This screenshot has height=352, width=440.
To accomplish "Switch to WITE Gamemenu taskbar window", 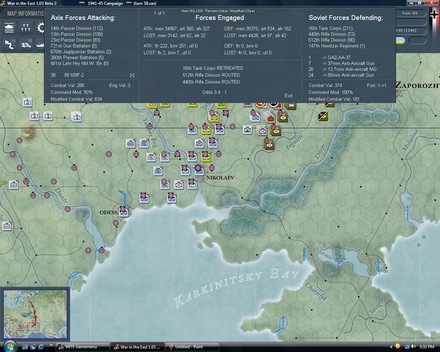I will (x=82, y=347).
